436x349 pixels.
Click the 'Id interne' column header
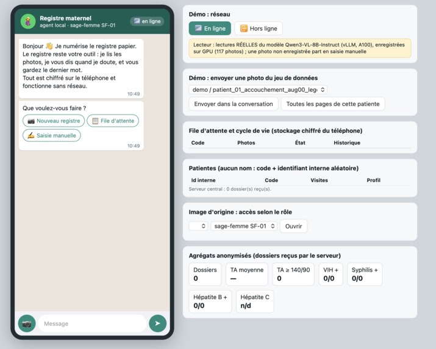pos(203,180)
